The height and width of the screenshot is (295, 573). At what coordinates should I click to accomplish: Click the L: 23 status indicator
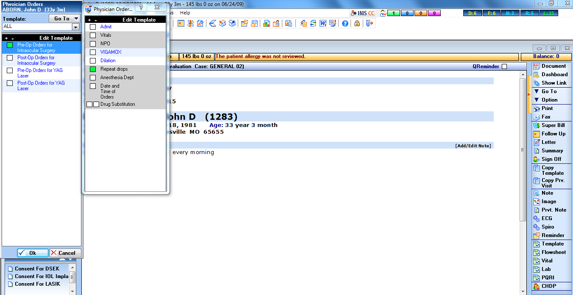click(x=549, y=13)
